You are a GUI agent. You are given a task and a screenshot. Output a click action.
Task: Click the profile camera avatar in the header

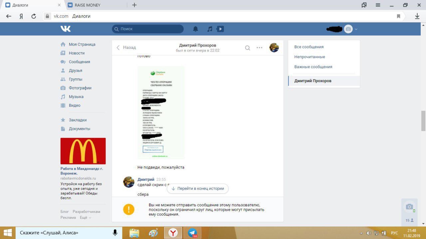pos(348,29)
